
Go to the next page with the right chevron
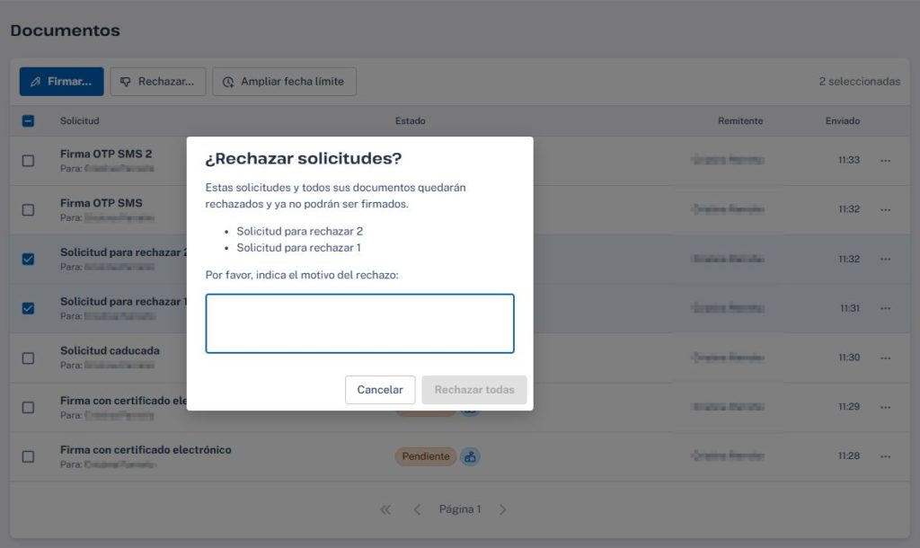[x=503, y=509]
